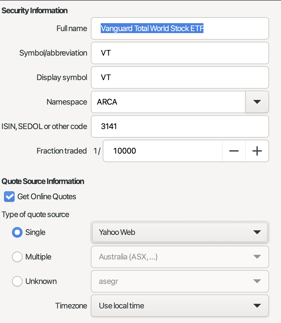Select the Single quote source radio button
The image size is (281, 323).
[17, 232]
